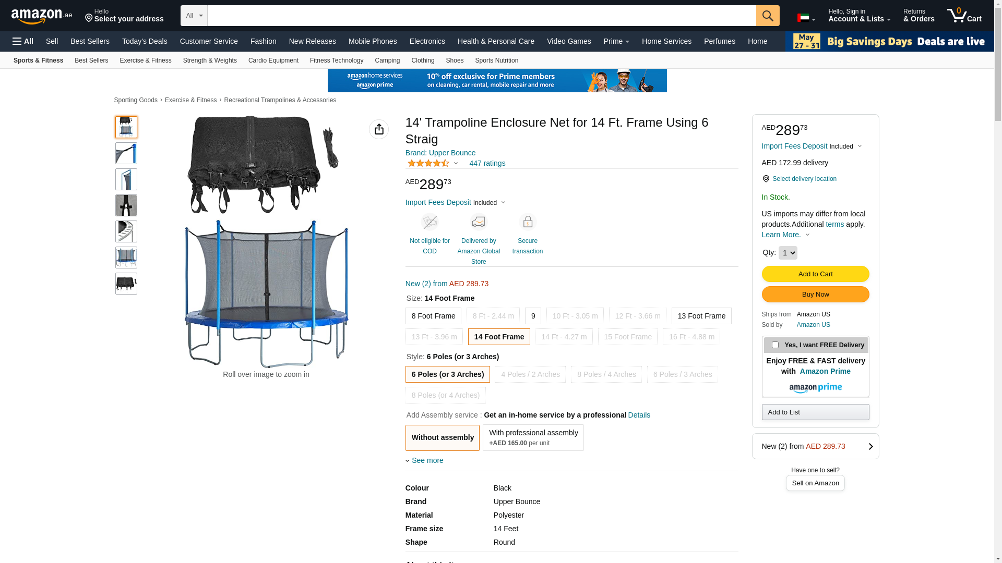Open the Camping subcategory tab
The image size is (1002, 563).
click(x=387, y=60)
